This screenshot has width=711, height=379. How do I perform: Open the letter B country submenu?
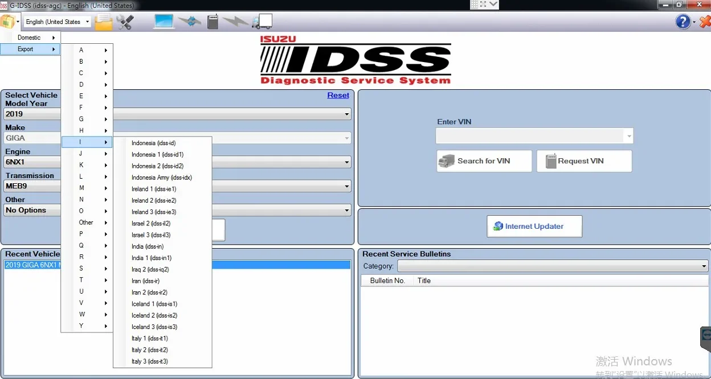pos(87,61)
